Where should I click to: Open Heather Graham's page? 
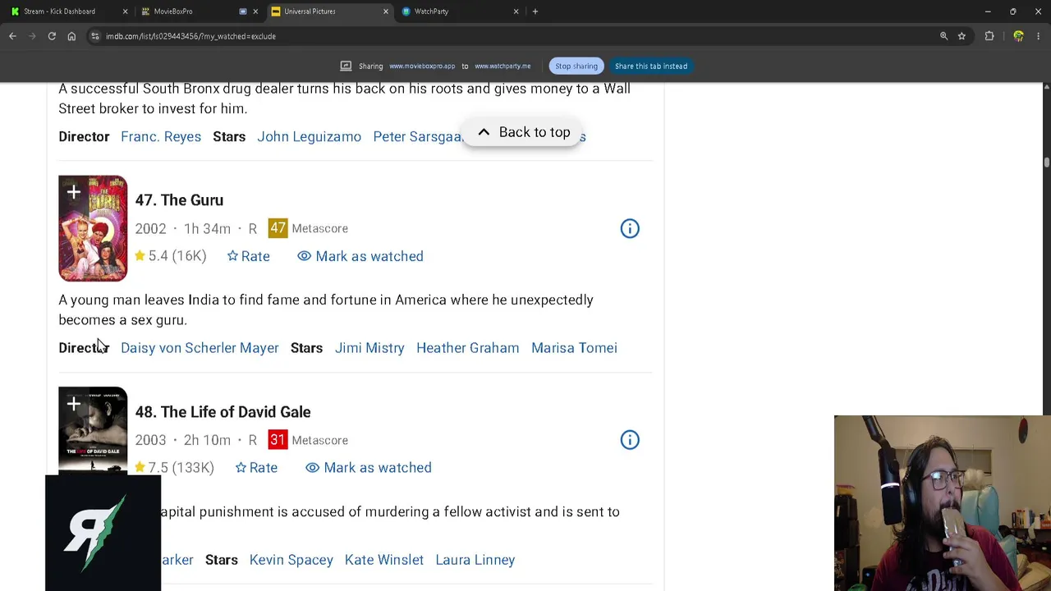coord(467,348)
